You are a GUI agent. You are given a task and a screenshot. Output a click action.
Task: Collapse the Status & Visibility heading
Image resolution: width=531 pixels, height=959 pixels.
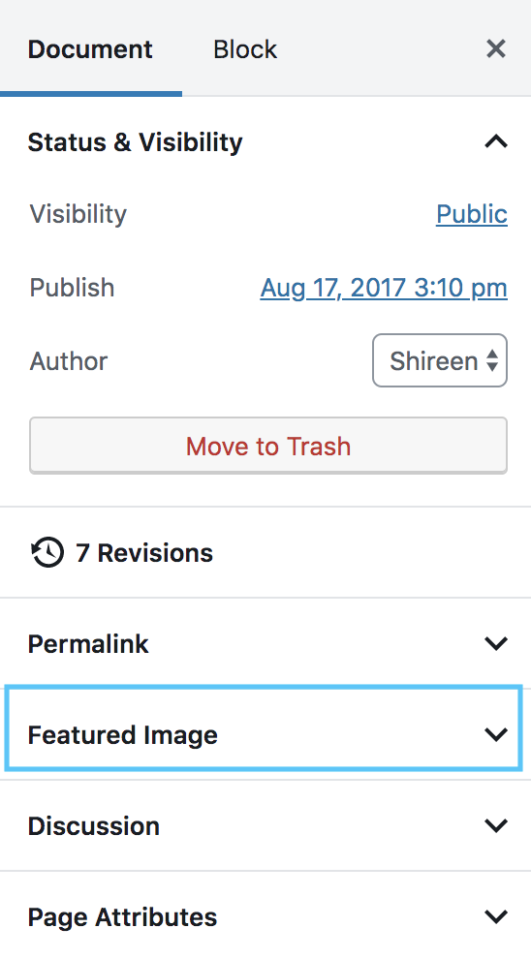[265, 141]
